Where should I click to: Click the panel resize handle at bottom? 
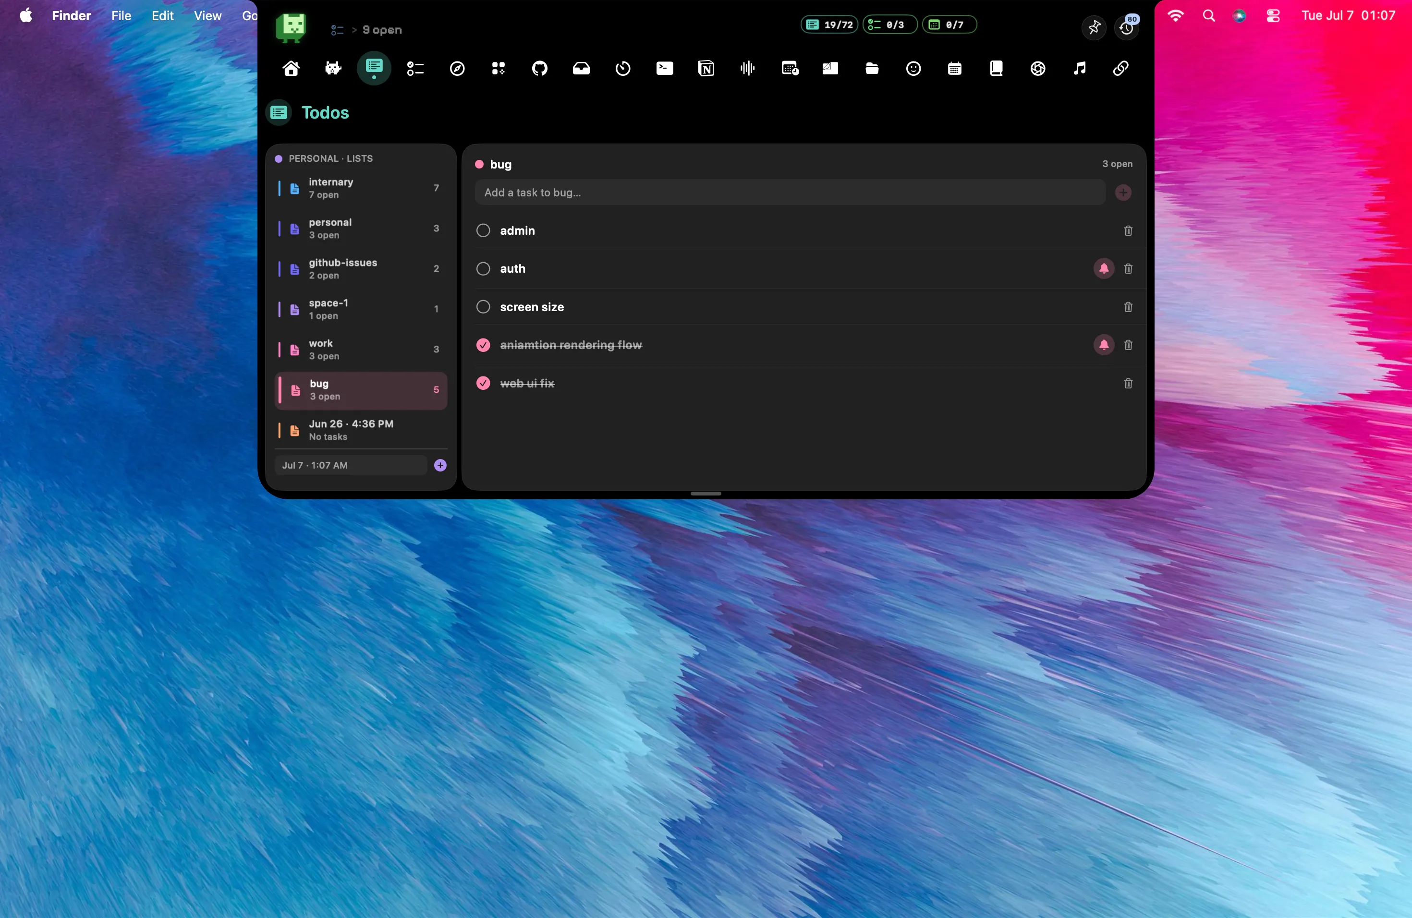(x=706, y=494)
